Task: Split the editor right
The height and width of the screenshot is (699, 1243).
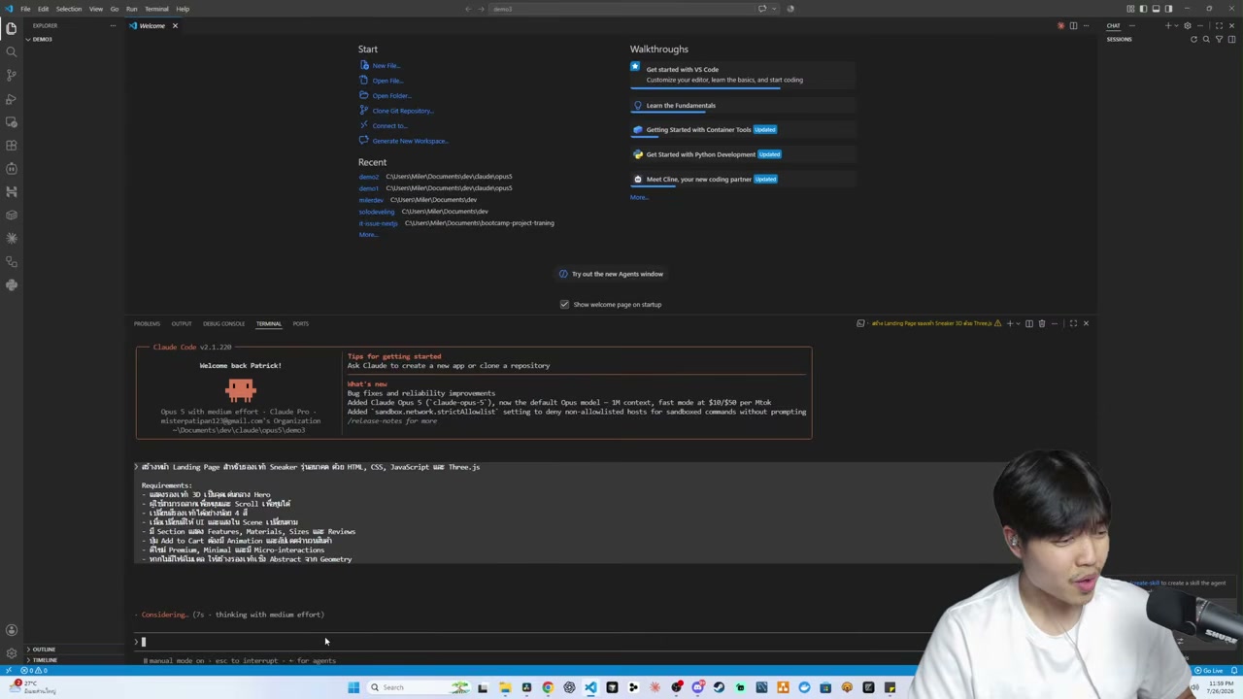Action: point(1073,25)
